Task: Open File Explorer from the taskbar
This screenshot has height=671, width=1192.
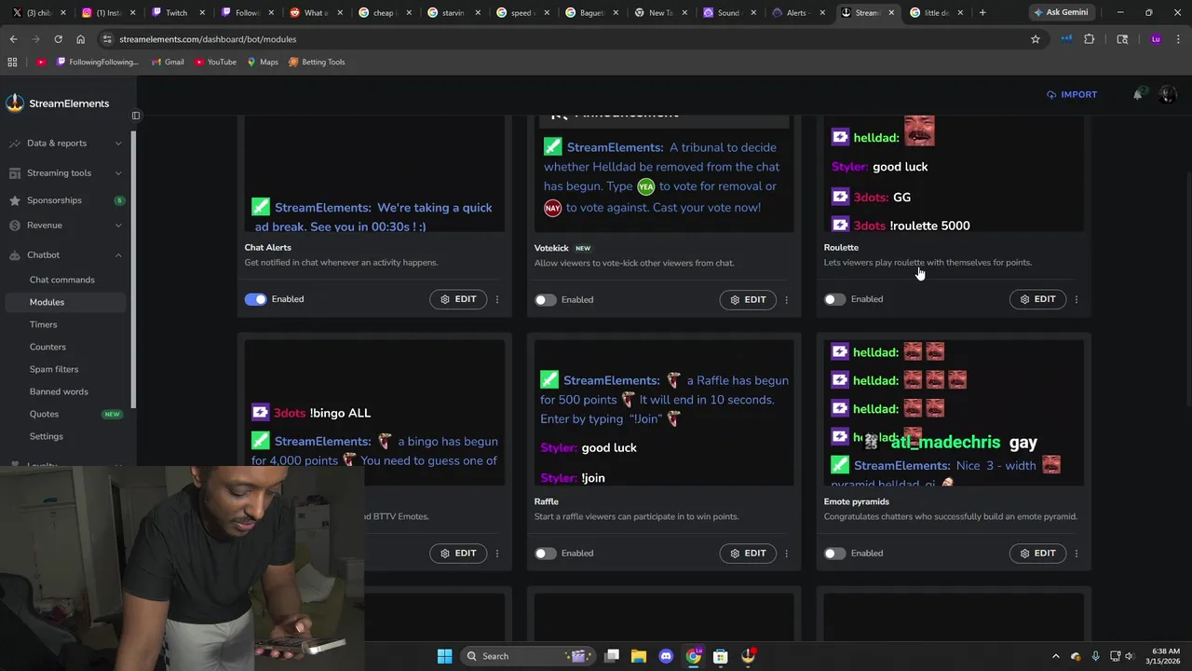Action: [x=639, y=656]
